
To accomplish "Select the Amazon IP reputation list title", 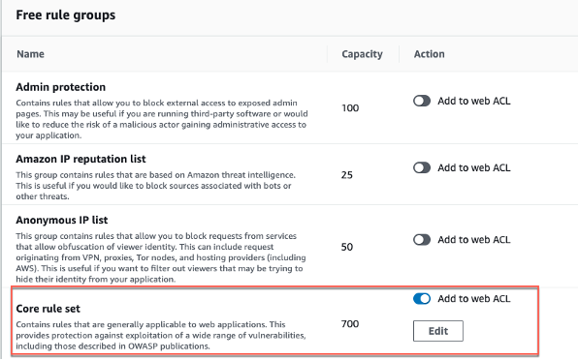I will (80, 159).
